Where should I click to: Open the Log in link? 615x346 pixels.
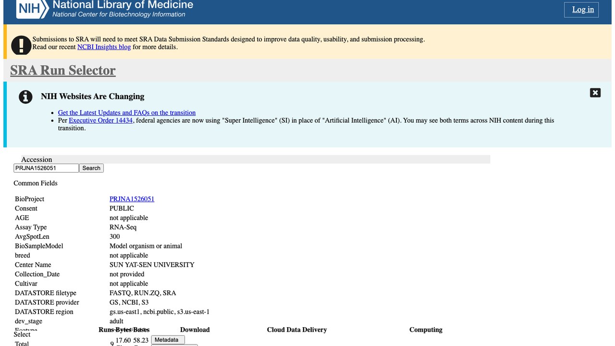click(583, 10)
